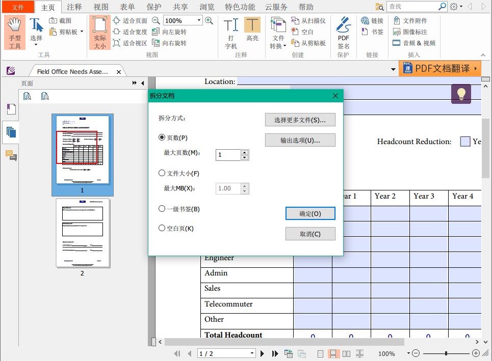Screen dimensions: 492x361
Task: Switch to the 视图 ribbon tab
Action: click(100, 7)
